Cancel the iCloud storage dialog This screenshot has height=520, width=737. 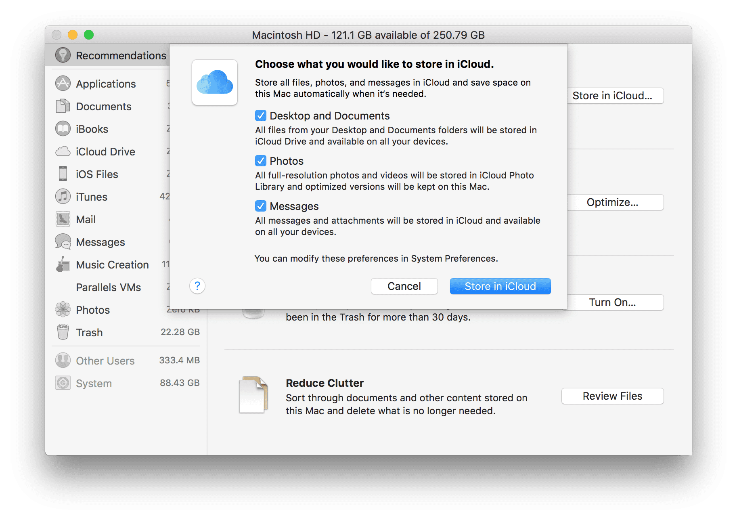click(x=404, y=286)
